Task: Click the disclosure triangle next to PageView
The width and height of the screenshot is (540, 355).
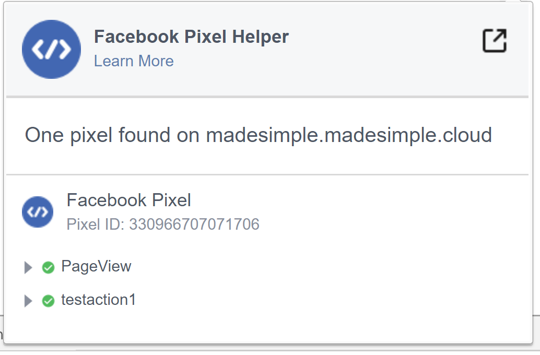Action: (x=28, y=267)
